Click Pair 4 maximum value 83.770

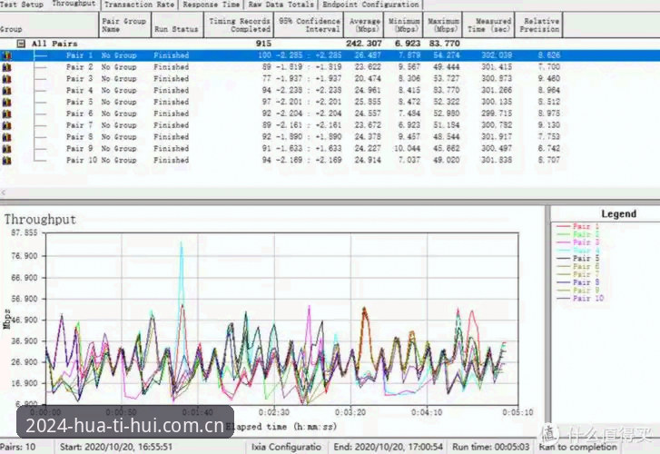[446, 90]
